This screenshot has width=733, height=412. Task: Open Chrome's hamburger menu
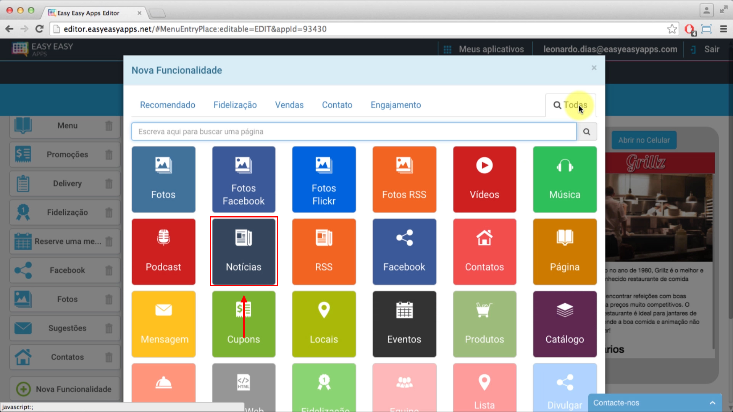[723, 29]
